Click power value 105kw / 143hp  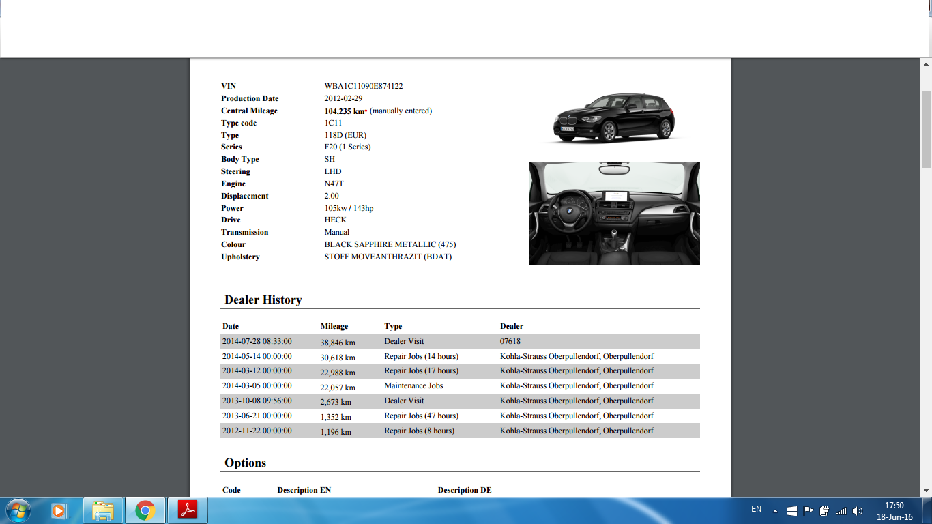(x=349, y=208)
